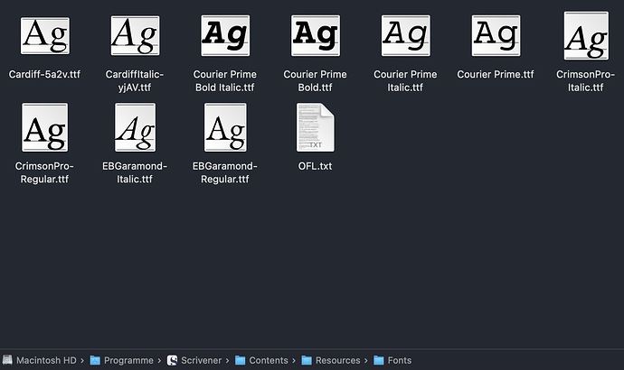This screenshot has height=370, width=624.
Task: Click the Fonts folder icon in path bar
Action: [378, 360]
